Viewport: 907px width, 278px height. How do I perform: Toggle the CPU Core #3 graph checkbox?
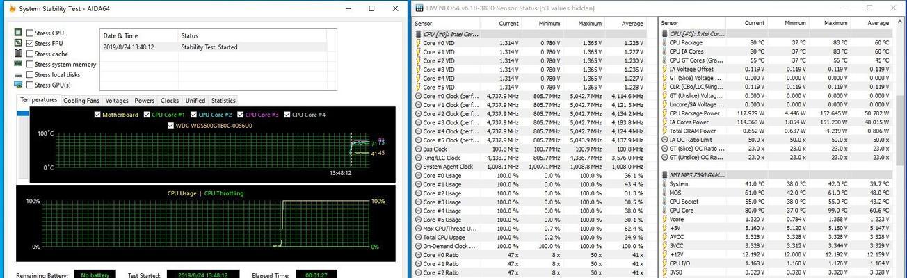(240, 115)
